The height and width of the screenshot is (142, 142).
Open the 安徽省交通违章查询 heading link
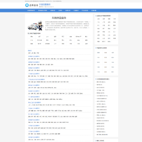coord(34,56)
